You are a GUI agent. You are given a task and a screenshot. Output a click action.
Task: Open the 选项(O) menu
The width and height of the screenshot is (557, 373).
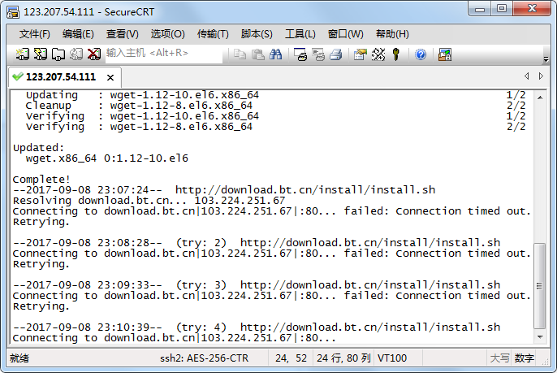coord(167,34)
